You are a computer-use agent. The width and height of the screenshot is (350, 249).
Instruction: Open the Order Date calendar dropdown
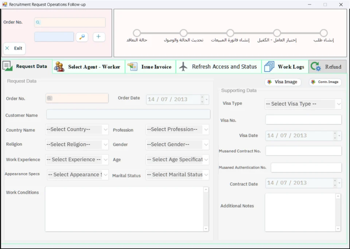(206, 100)
